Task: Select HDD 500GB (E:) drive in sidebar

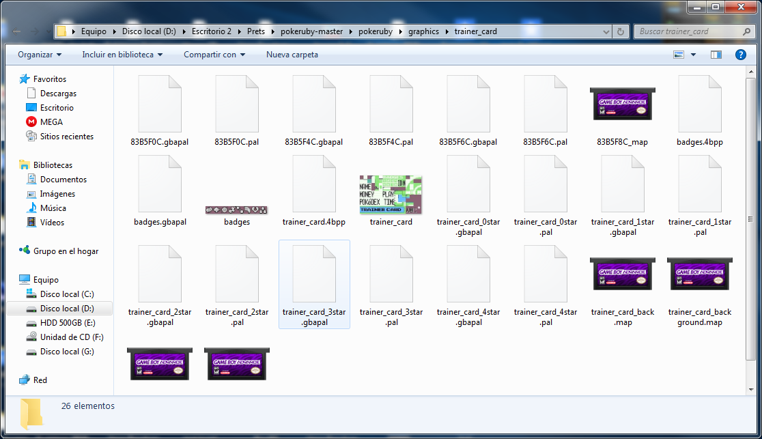Action: [x=67, y=323]
